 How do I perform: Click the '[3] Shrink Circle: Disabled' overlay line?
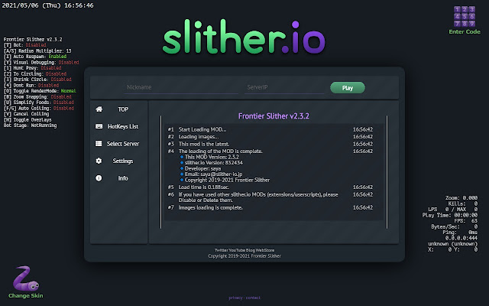[x=37, y=80]
